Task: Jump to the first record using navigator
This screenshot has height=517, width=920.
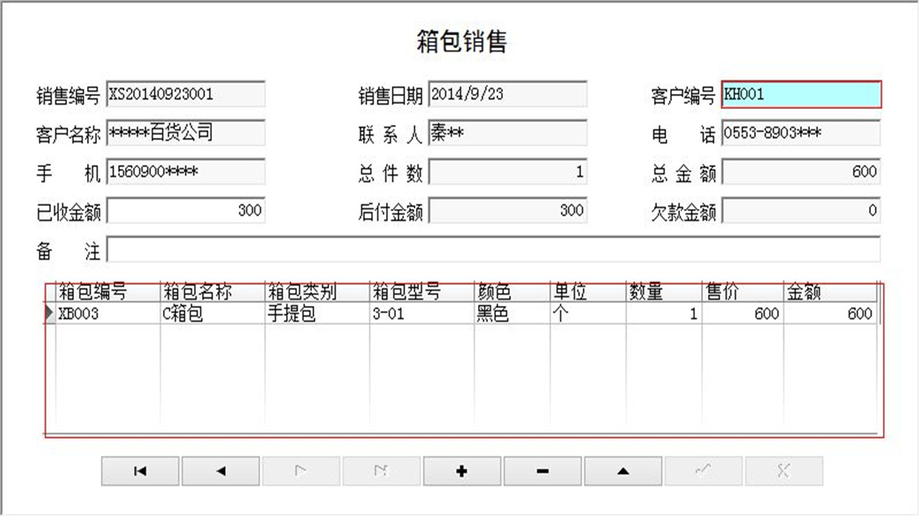Action: click(139, 471)
